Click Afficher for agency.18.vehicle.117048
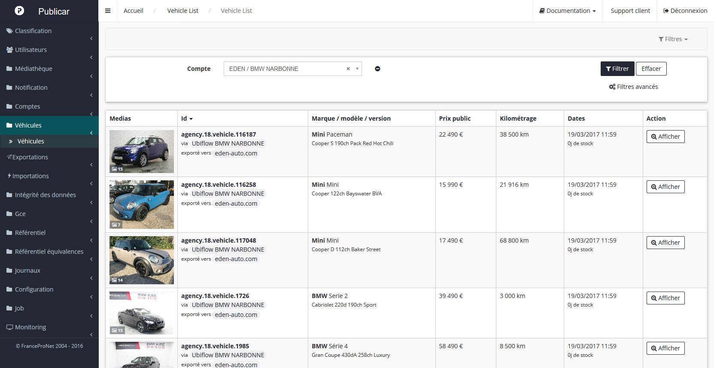This screenshot has height=368, width=714. pos(665,243)
